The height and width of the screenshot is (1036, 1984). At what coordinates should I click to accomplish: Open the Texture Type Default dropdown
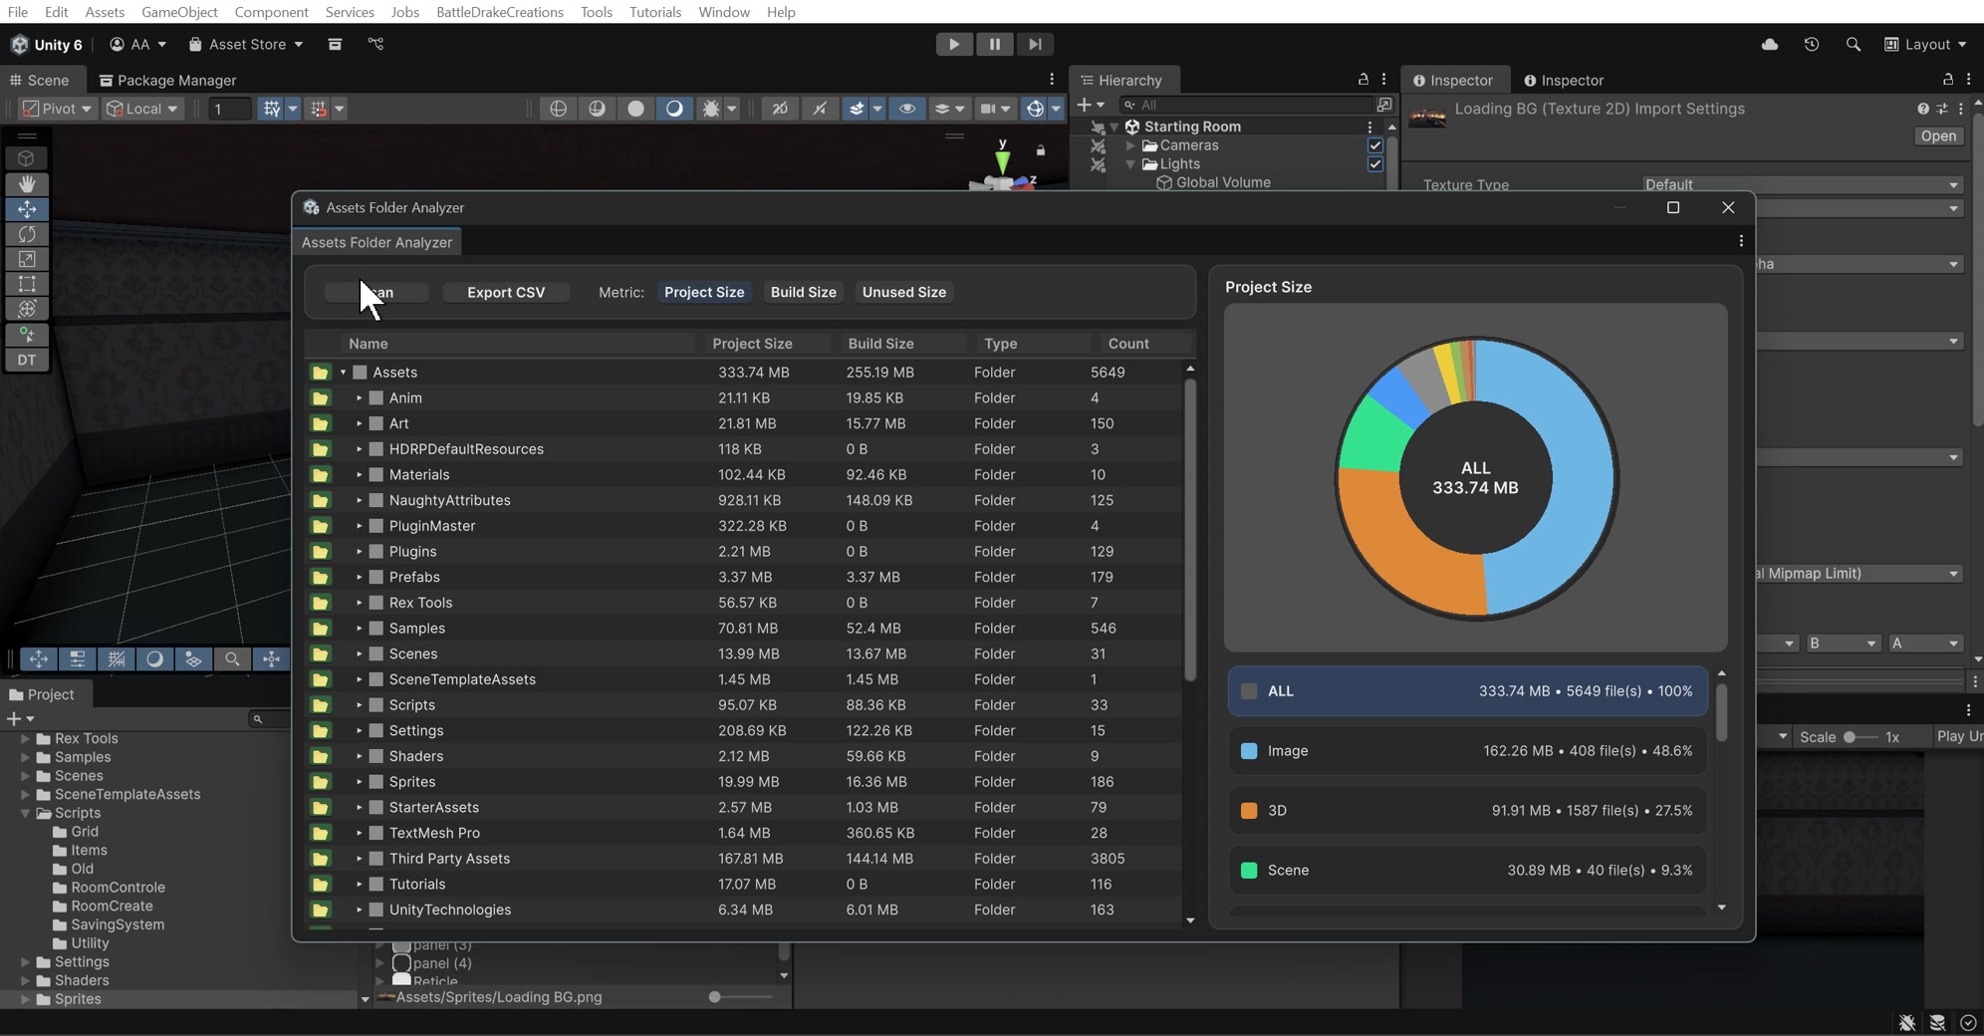tap(1802, 184)
